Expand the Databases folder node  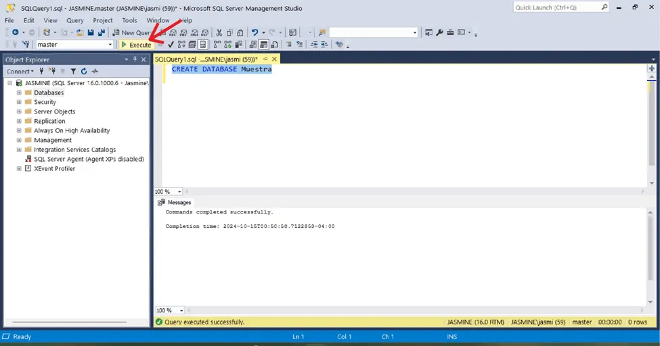point(19,93)
